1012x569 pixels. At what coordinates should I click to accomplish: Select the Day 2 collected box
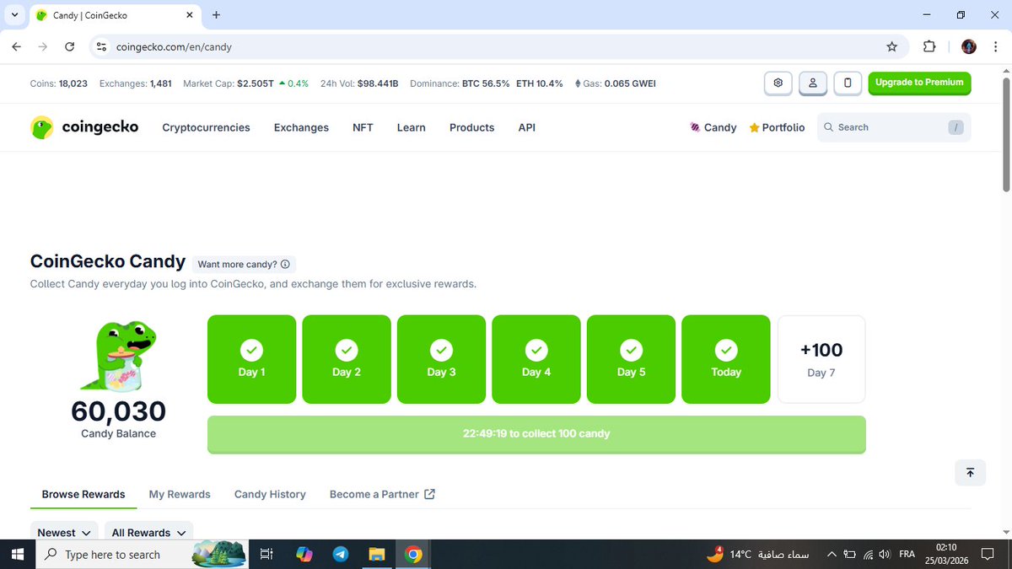click(x=347, y=359)
